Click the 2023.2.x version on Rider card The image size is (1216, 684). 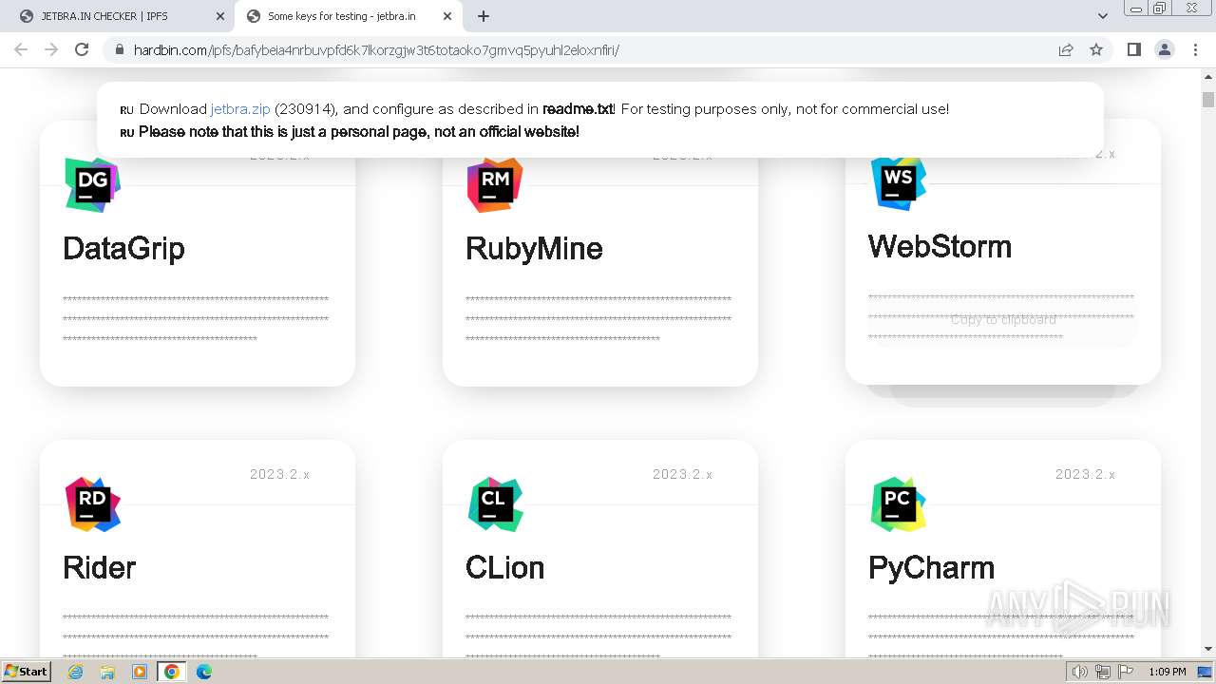tap(279, 474)
